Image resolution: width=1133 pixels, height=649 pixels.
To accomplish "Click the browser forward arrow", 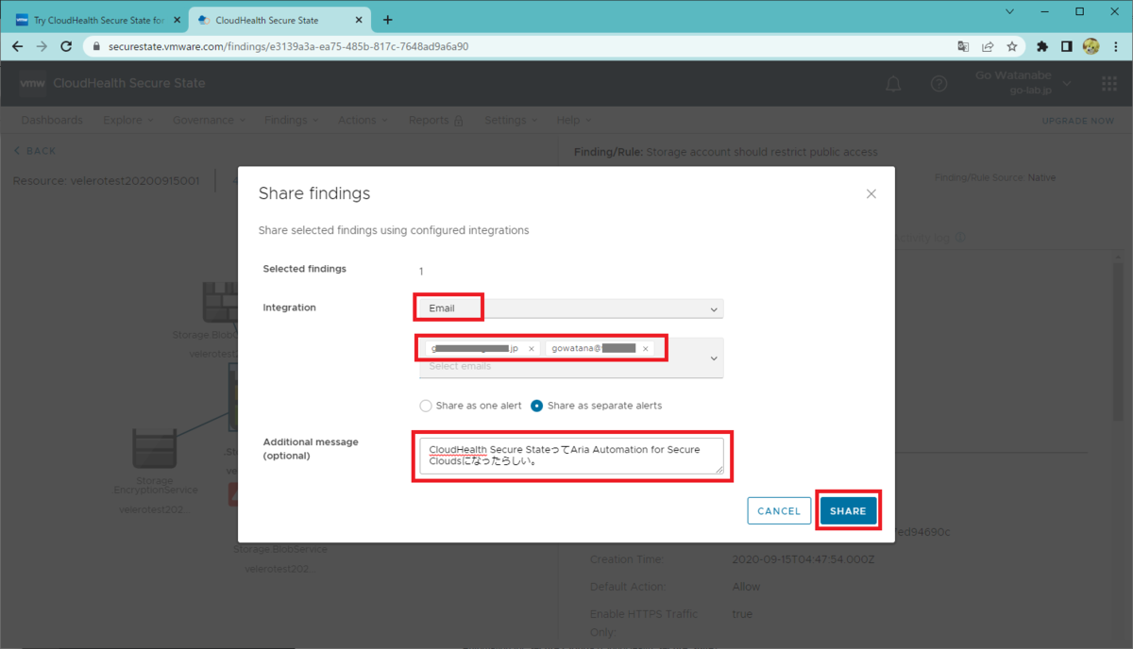I will point(41,46).
